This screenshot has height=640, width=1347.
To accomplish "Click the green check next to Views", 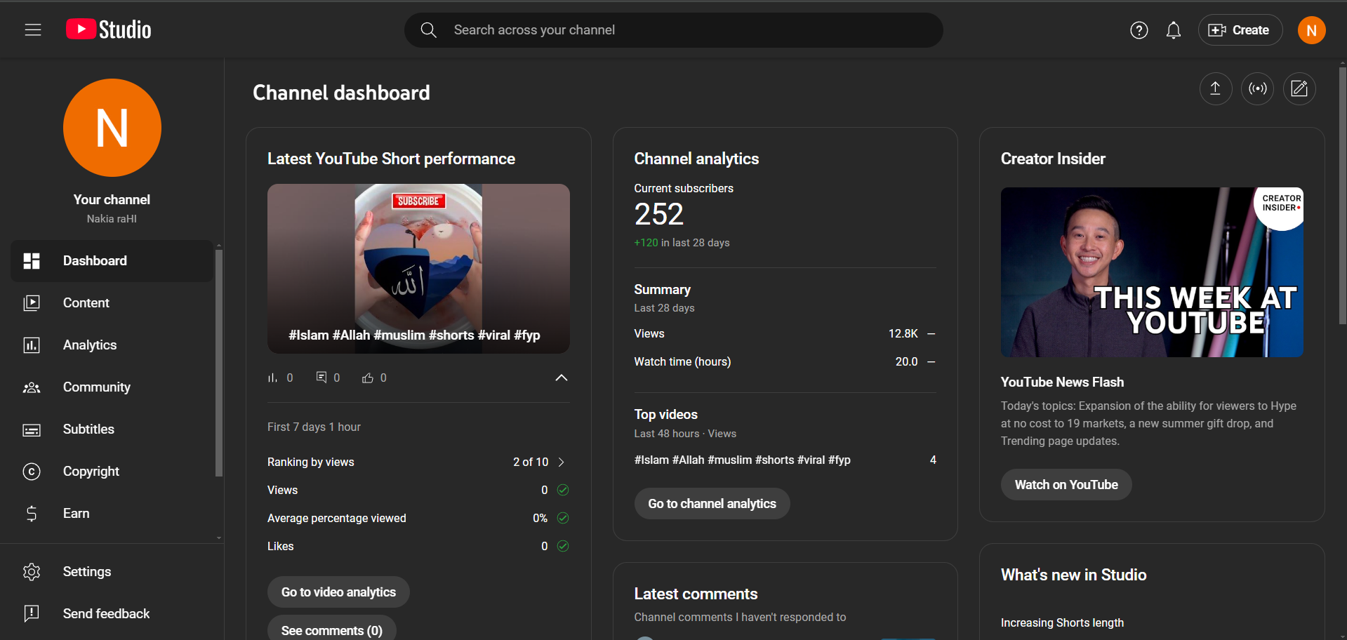I will tap(563, 490).
